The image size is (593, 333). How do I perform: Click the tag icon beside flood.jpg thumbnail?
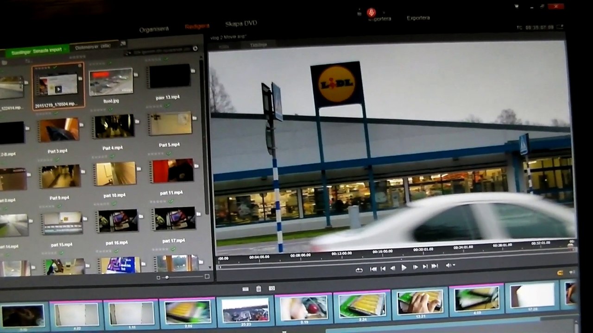tap(136, 74)
